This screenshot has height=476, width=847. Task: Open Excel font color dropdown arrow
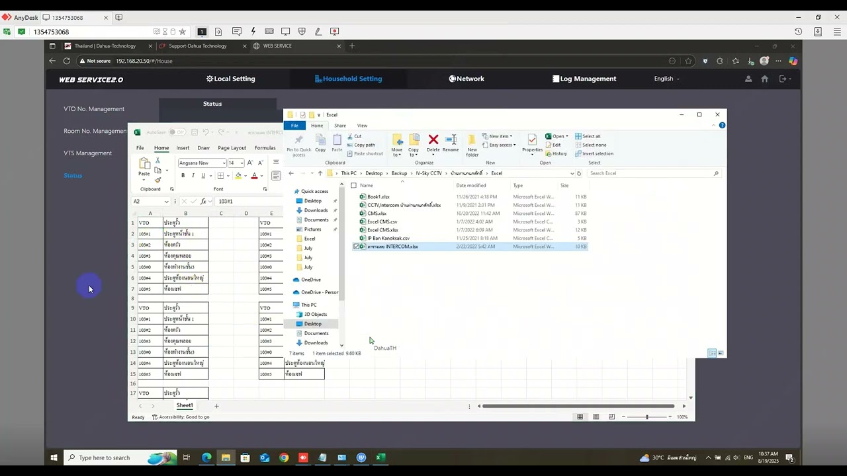[x=262, y=176]
